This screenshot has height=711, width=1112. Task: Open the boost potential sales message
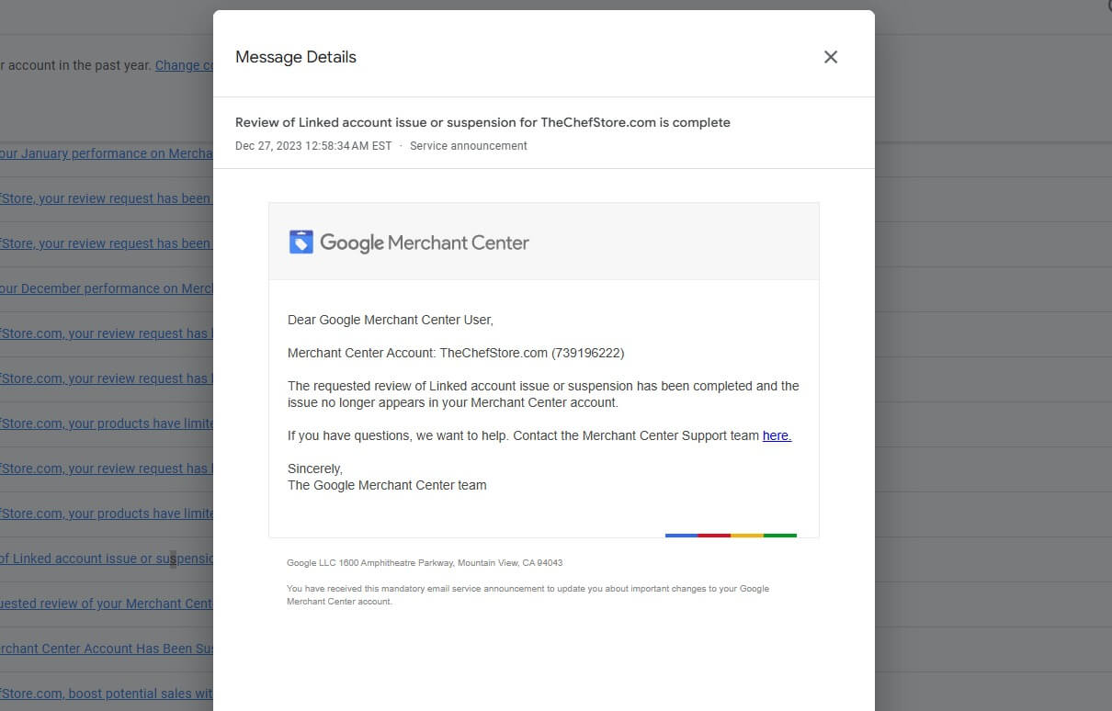click(x=107, y=694)
